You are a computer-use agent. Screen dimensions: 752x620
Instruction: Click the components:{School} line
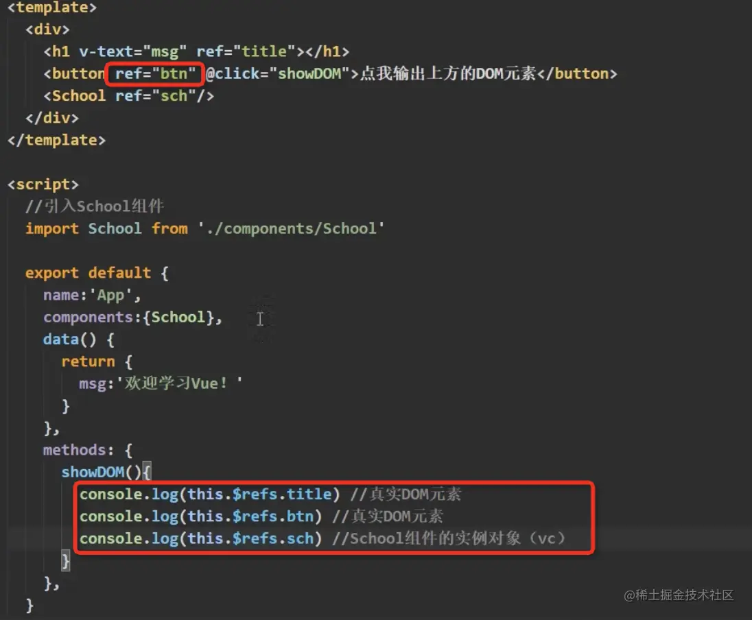point(133,317)
